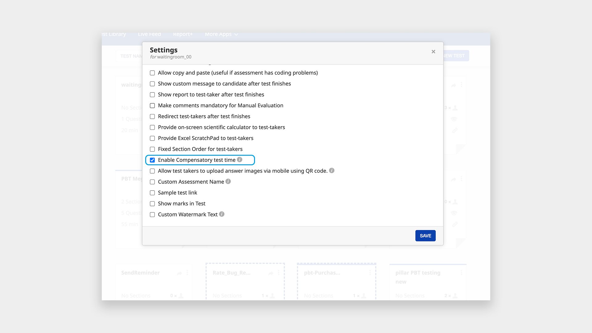Tick Show custom message to candidate option

pos(152,84)
